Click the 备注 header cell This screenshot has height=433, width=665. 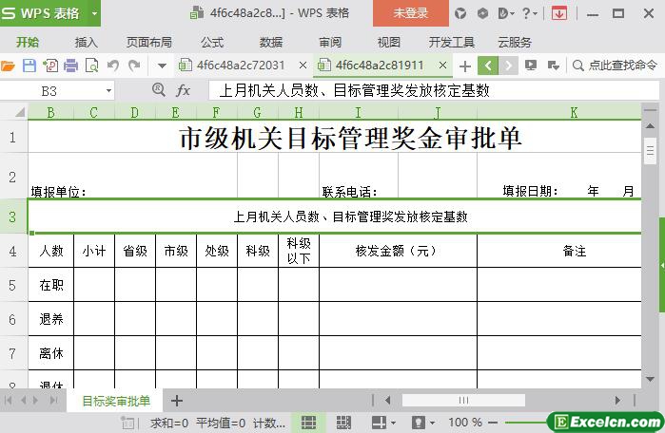click(559, 251)
